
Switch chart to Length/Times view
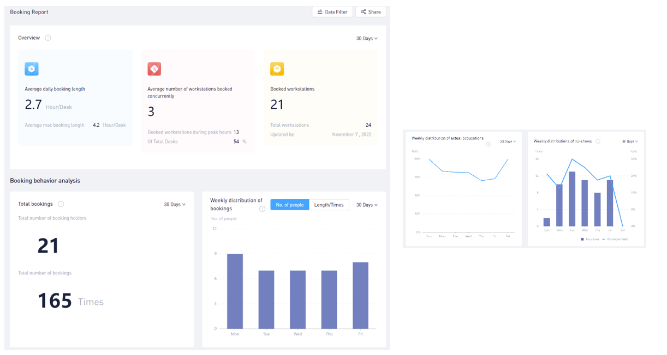tap(329, 205)
